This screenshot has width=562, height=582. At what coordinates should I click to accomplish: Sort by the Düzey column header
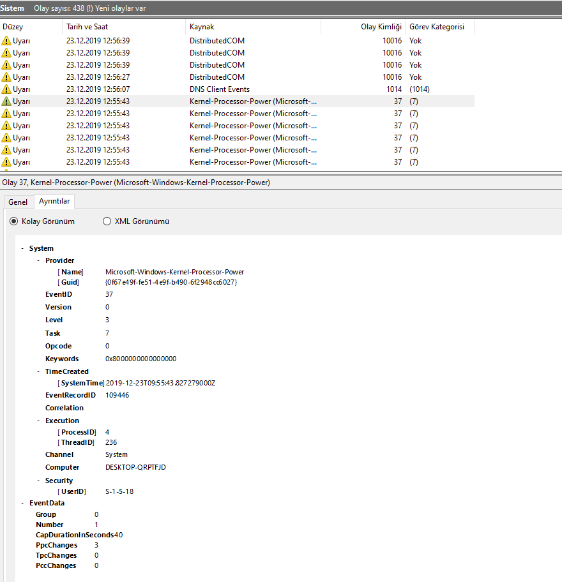[31, 27]
